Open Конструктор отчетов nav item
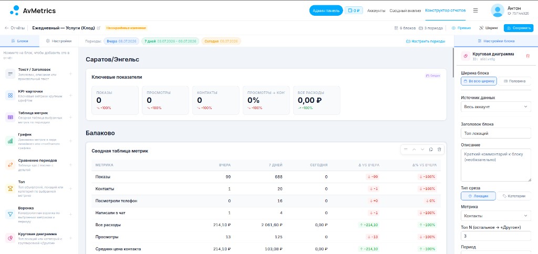Viewport: 538px width, 254px height. (x=446, y=10)
